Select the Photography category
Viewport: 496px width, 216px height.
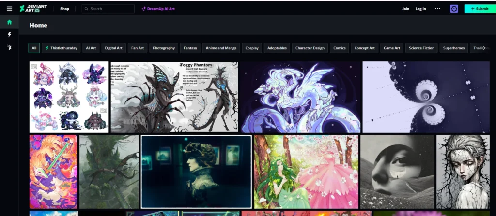click(x=164, y=48)
